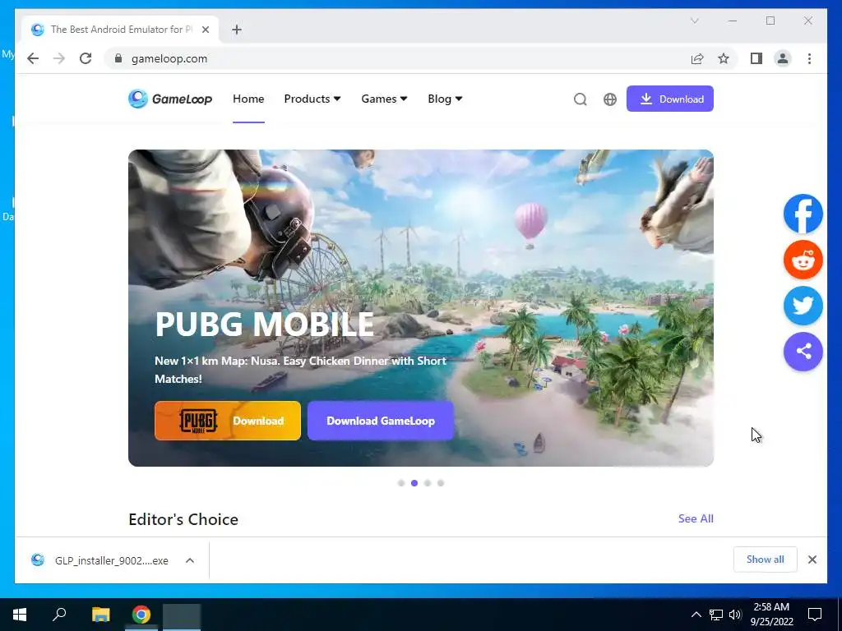Image resolution: width=842 pixels, height=631 pixels.
Task: Click the browser forward arrow
Action: (59, 58)
